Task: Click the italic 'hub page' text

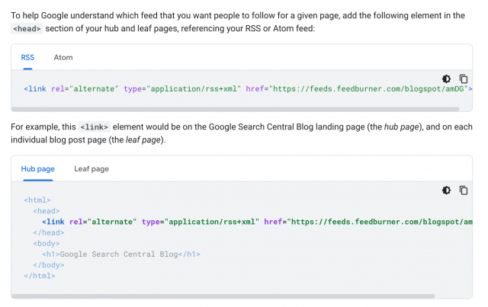Action: tap(402, 127)
